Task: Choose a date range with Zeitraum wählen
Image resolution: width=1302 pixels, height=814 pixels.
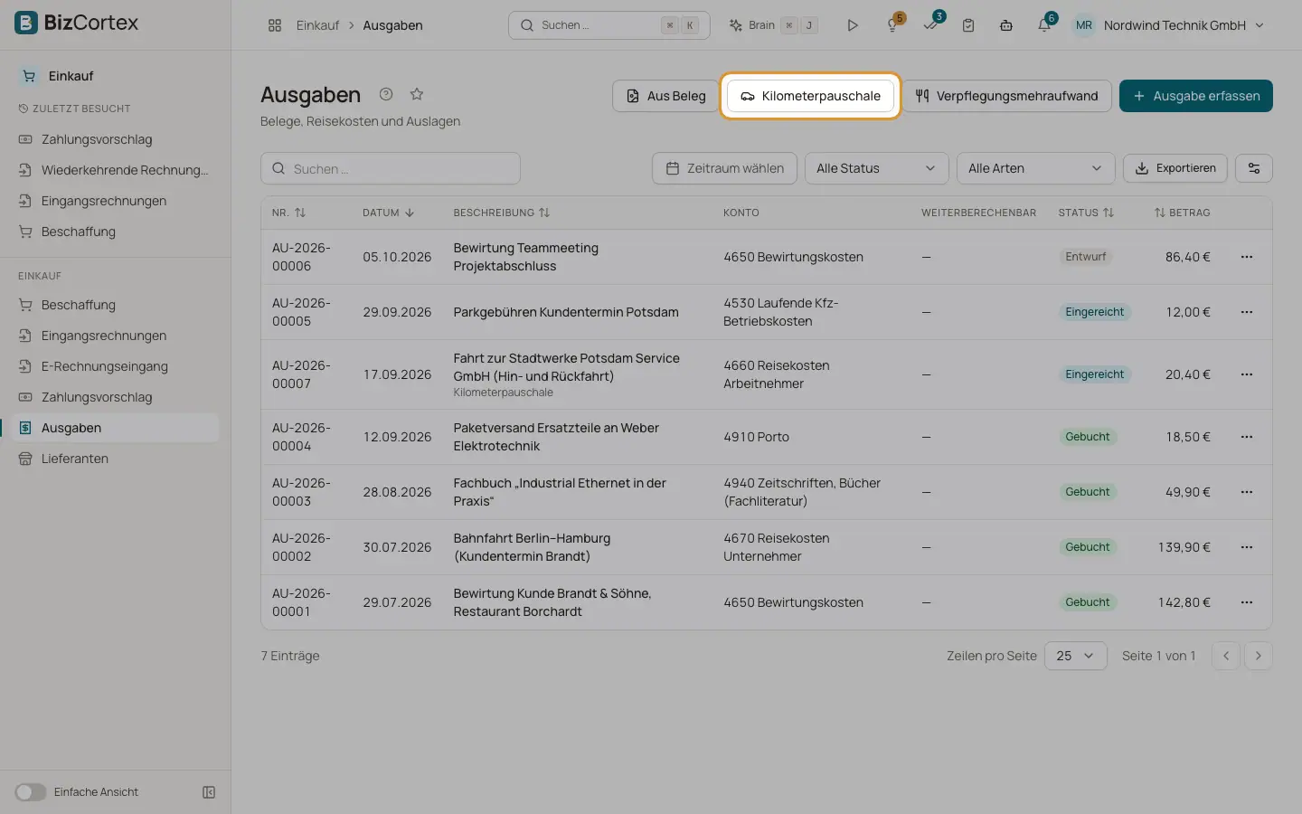Action: click(x=724, y=168)
